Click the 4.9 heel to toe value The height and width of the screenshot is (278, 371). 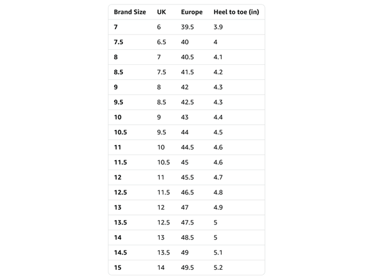pyautogui.click(x=218, y=207)
